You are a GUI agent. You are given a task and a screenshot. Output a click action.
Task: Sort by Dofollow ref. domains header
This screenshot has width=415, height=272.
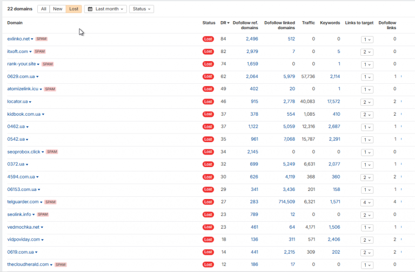pos(246,25)
